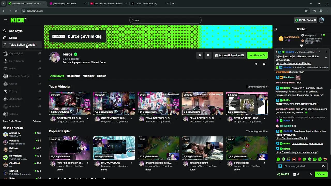This screenshot has width=331, height=186.
Task: Select the channel's Ana Sayfa tab
Action: coord(57,76)
